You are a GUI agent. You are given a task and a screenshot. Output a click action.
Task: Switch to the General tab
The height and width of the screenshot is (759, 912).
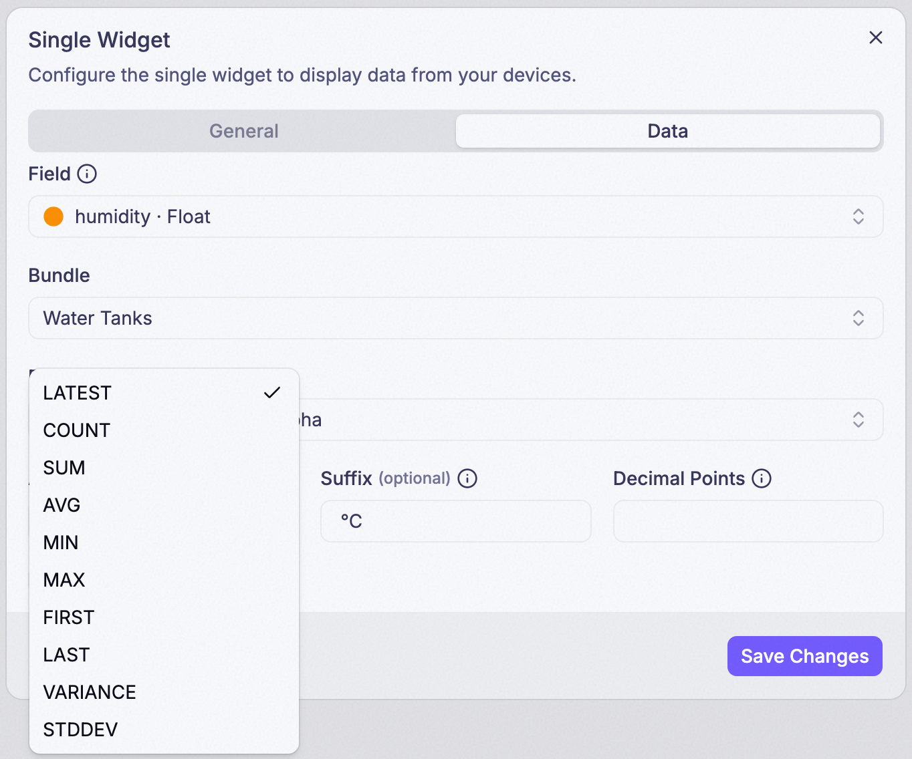click(244, 131)
